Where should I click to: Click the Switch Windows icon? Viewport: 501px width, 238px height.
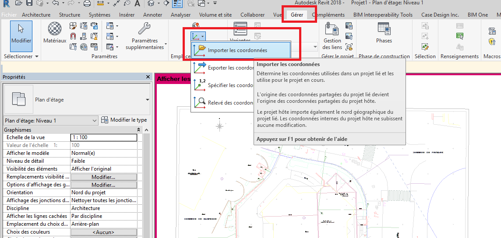[x=201, y=3]
